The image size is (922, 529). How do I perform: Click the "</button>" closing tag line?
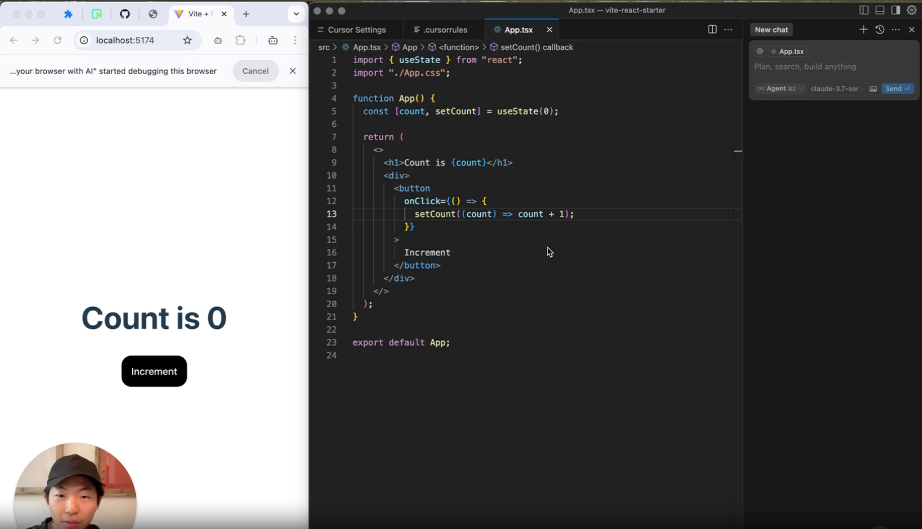(417, 265)
